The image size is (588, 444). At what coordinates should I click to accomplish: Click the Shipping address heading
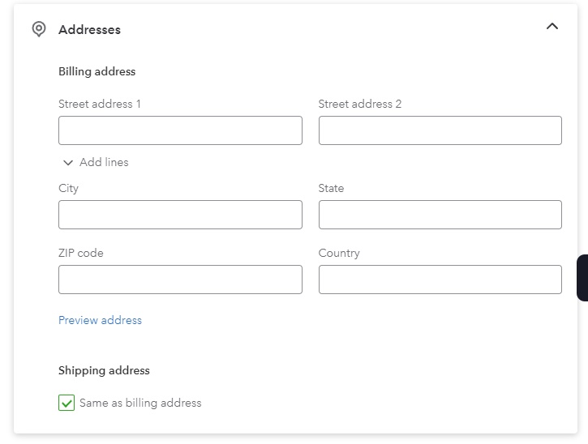[104, 370]
